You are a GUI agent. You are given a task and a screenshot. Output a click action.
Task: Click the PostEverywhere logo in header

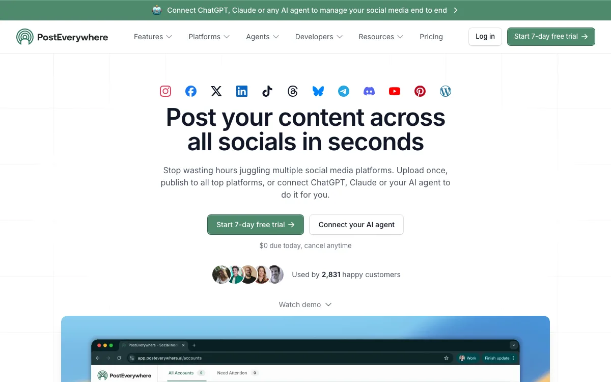pyautogui.click(x=62, y=37)
